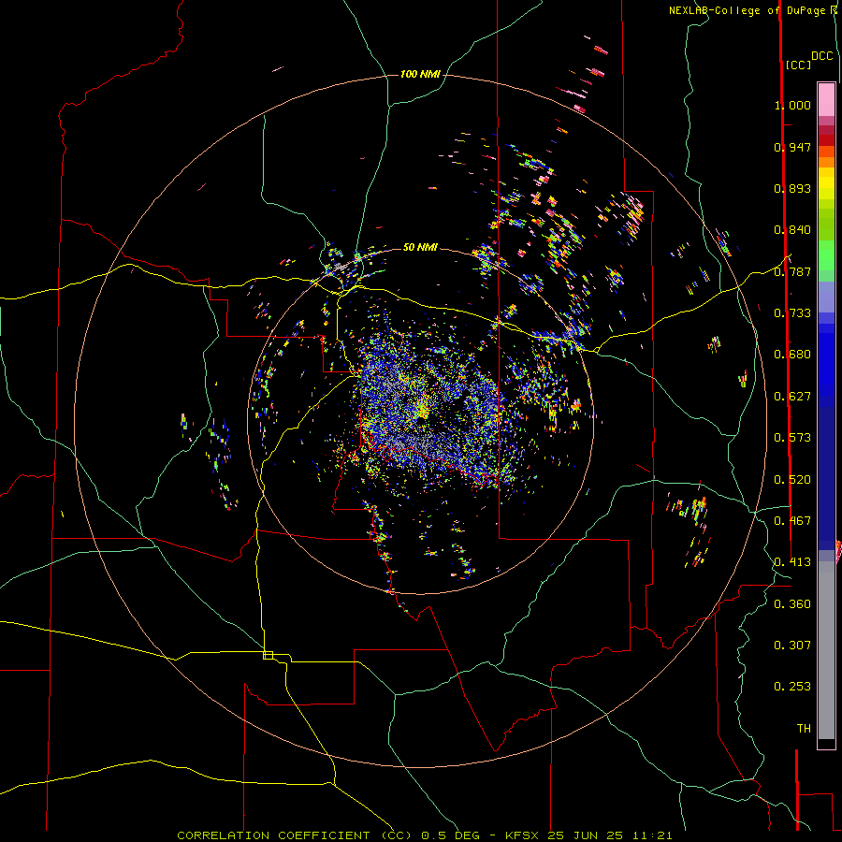Click the 0.307 legend value
This screenshot has height=842, width=842.
792,646
